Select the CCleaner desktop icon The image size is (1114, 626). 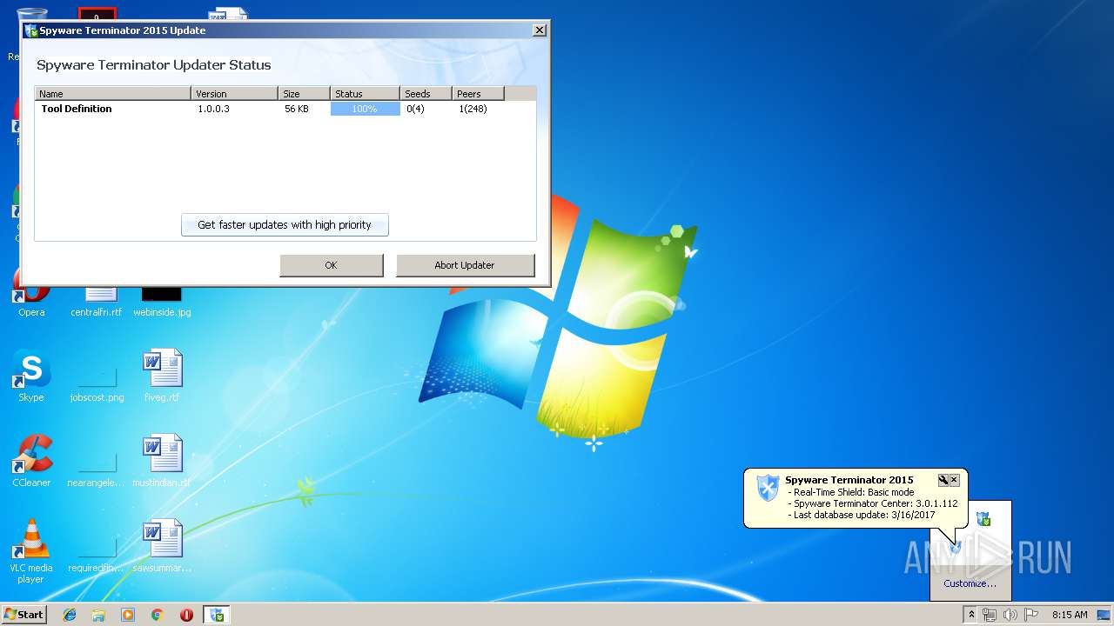[x=31, y=461]
